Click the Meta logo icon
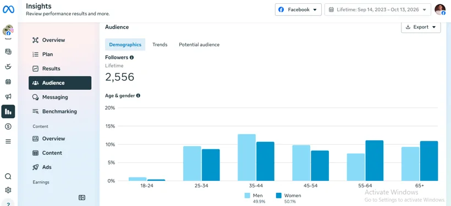The height and width of the screenshot is (206, 451). click(x=8, y=9)
